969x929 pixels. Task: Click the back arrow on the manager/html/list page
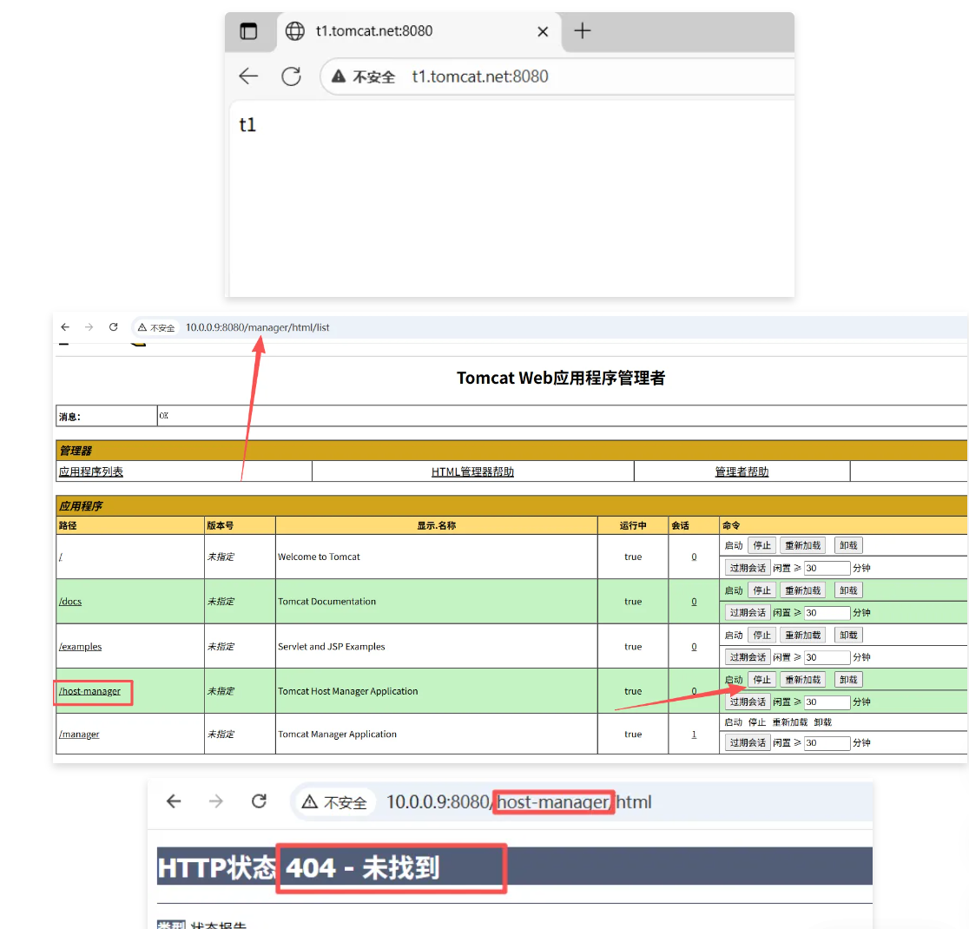pos(64,327)
